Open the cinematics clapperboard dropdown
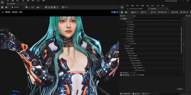 38,7
